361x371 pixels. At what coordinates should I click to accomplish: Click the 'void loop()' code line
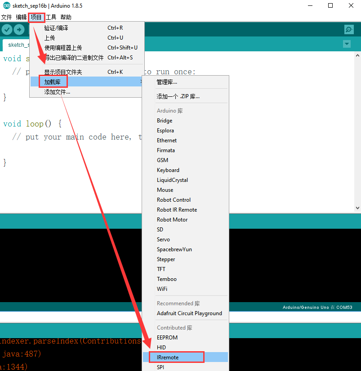tap(32, 124)
